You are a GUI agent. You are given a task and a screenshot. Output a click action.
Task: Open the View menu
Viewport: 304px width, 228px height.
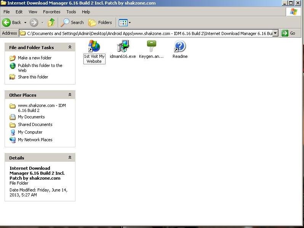coord(33,12)
